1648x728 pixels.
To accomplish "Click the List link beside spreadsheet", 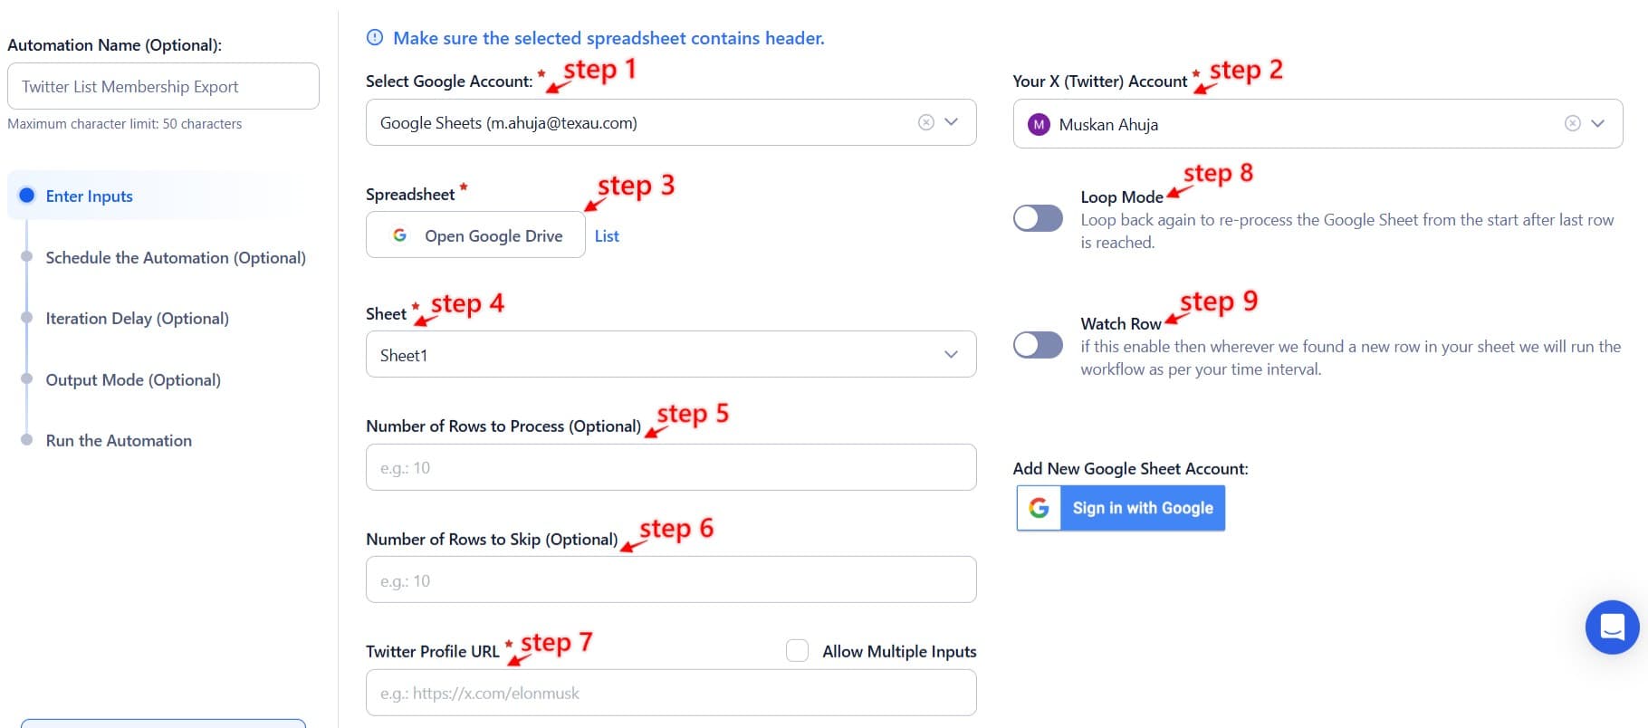I will 607,235.
